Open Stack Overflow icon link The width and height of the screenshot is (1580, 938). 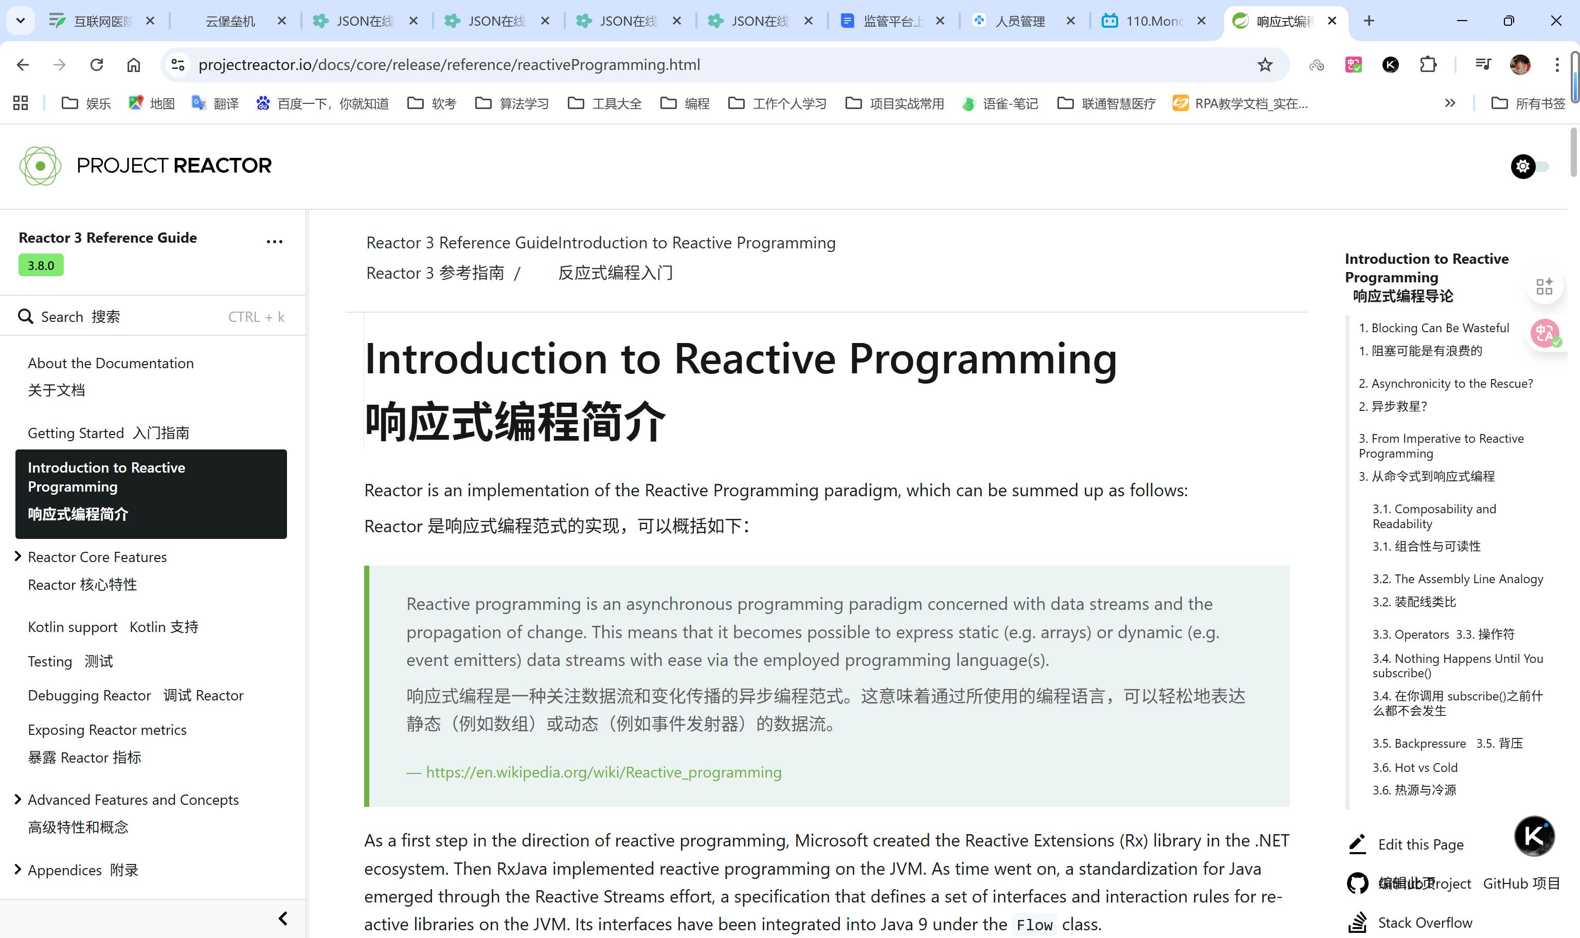(x=1357, y=922)
